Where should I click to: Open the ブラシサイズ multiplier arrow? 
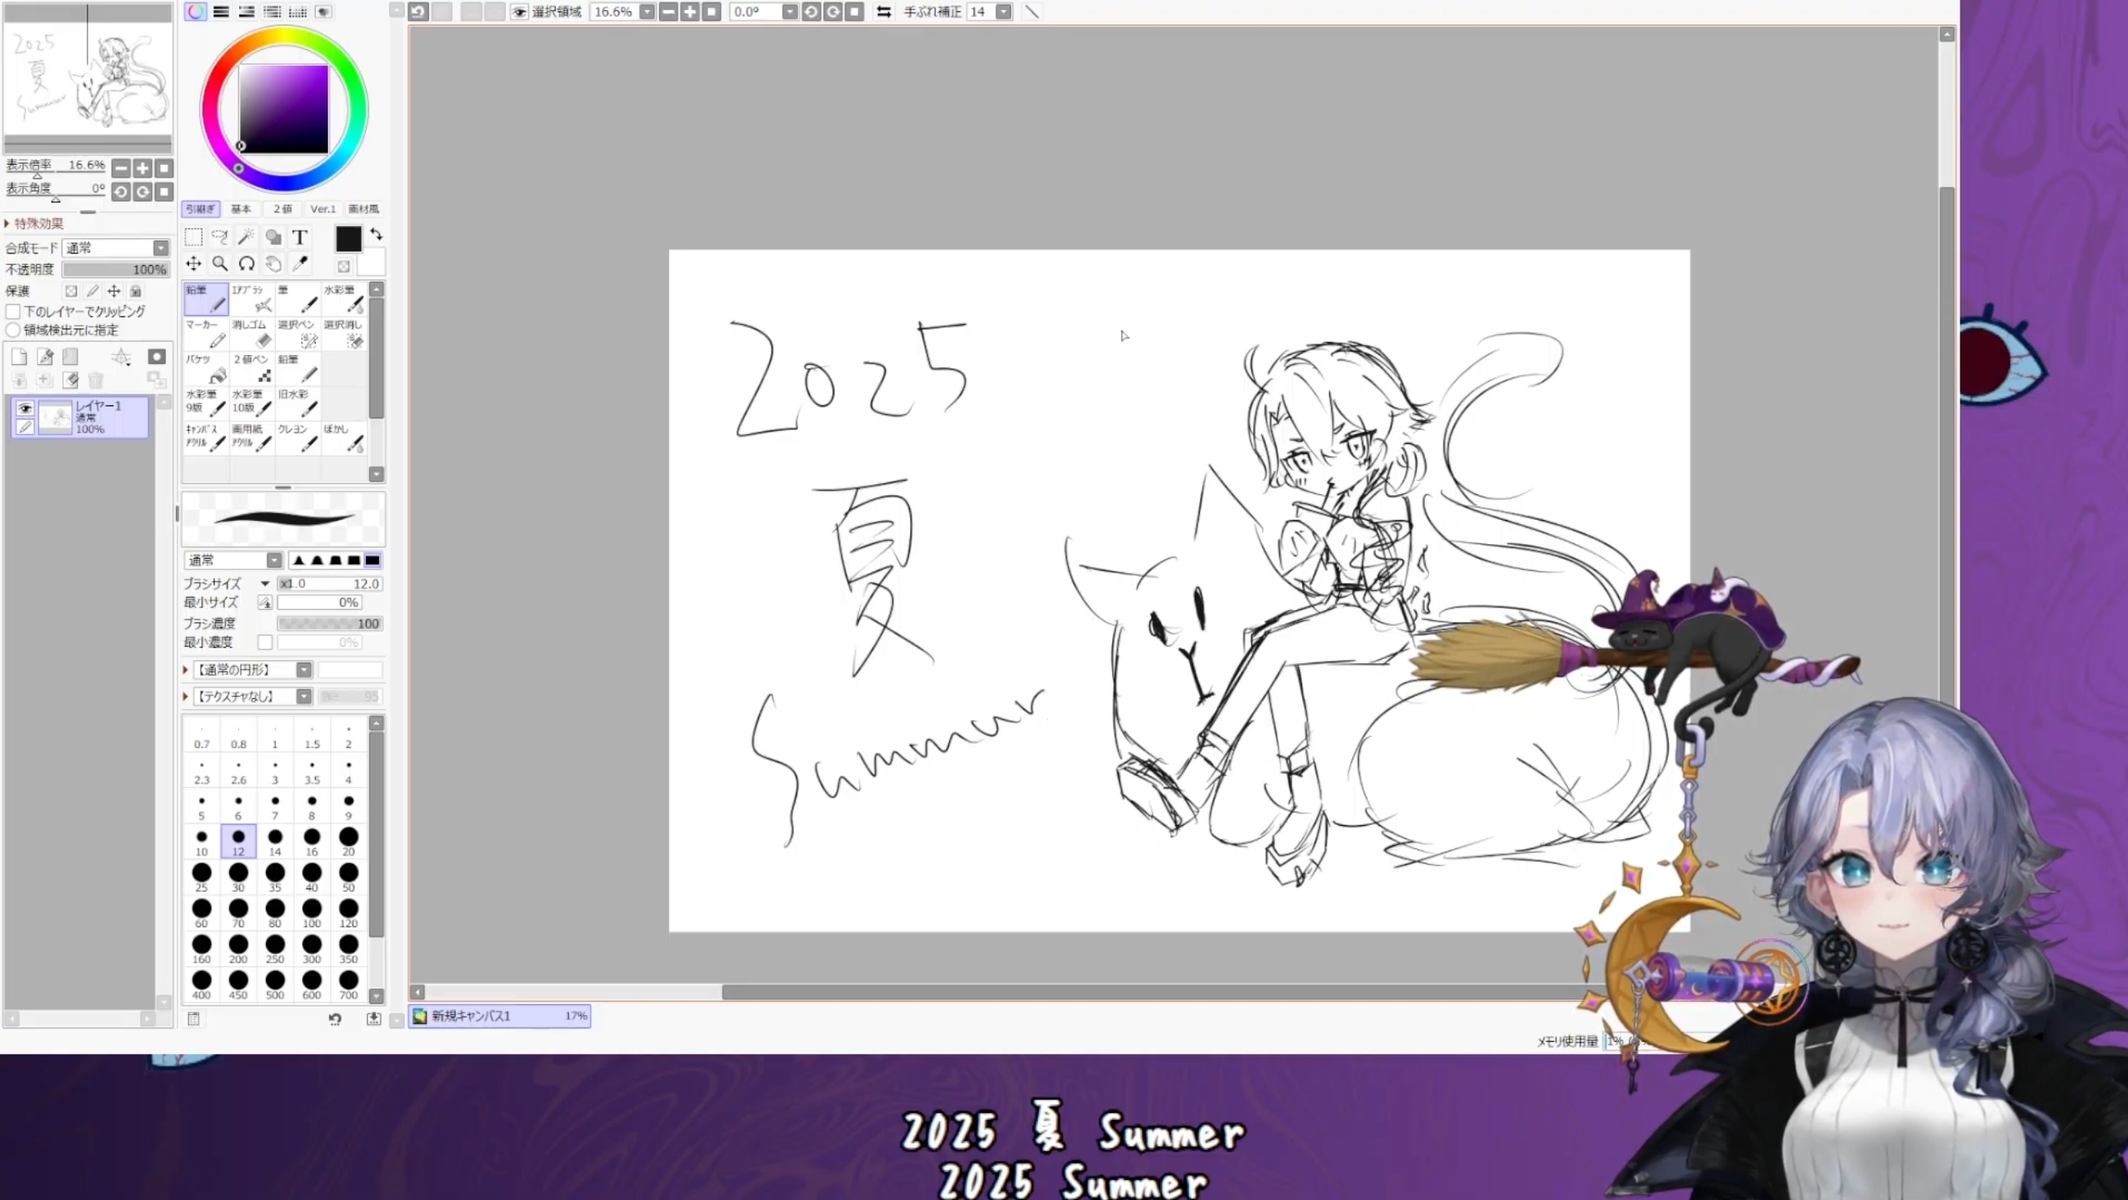click(265, 584)
